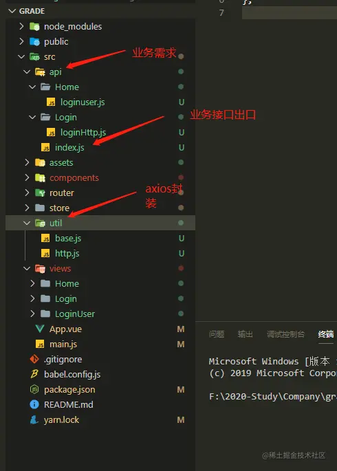Select the components folder
This screenshot has height=471, width=337.
[x=100, y=177]
